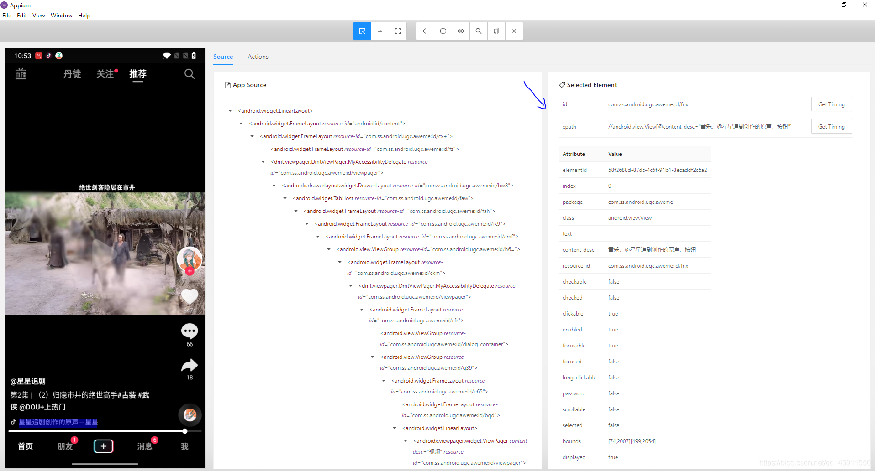Screen dimensions: 875x471
Task: Tap 推荐 tab in phone screen
Action: [x=137, y=74]
